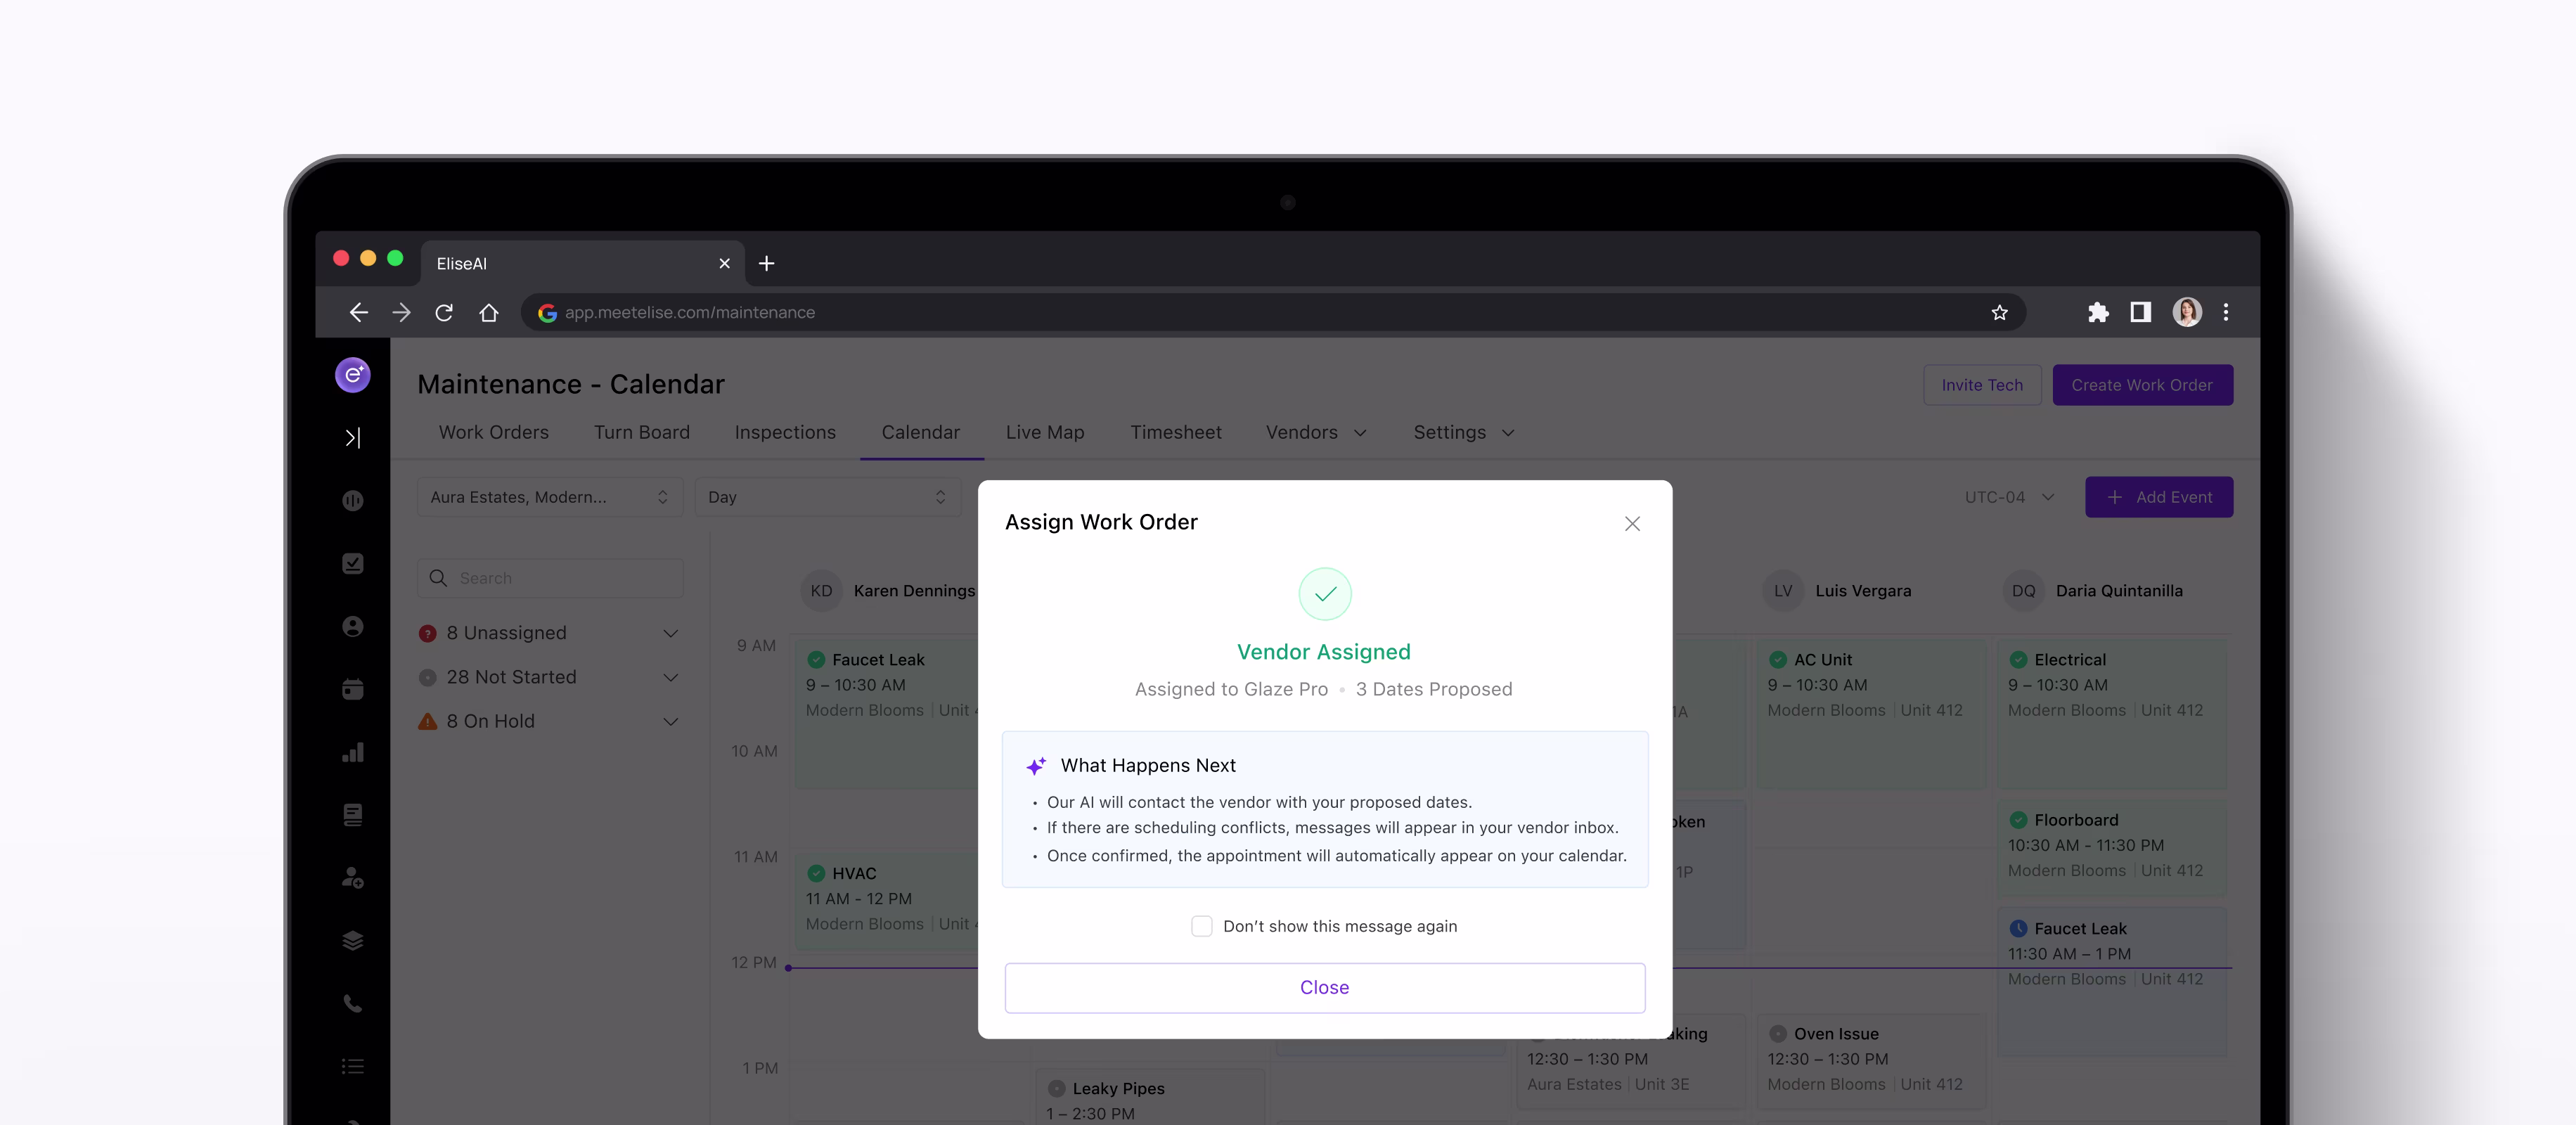Go forward in browser history
Screen dimensions: 2576x1125
[401, 313]
